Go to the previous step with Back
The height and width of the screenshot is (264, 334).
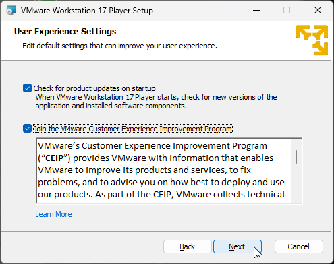188,246
